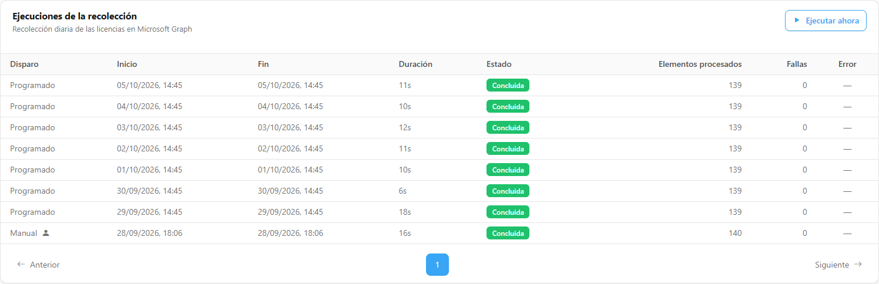This screenshot has height=284, width=879.
Task: Click the Error column header
Action: point(847,64)
